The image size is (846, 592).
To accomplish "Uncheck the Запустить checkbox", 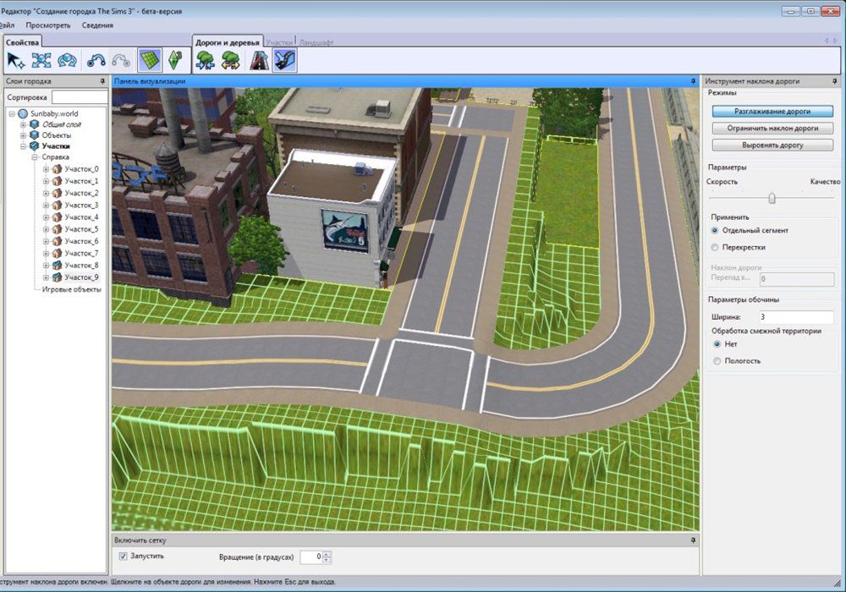I will (124, 556).
